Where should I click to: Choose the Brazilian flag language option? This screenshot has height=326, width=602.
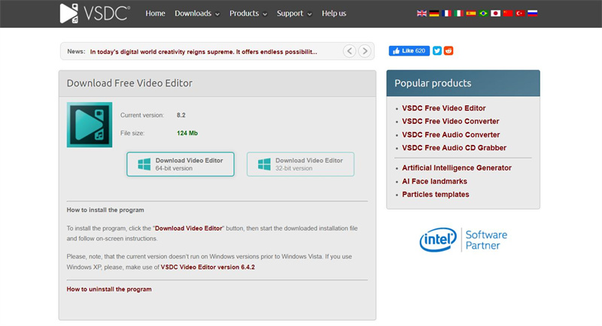(x=482, y=14)
